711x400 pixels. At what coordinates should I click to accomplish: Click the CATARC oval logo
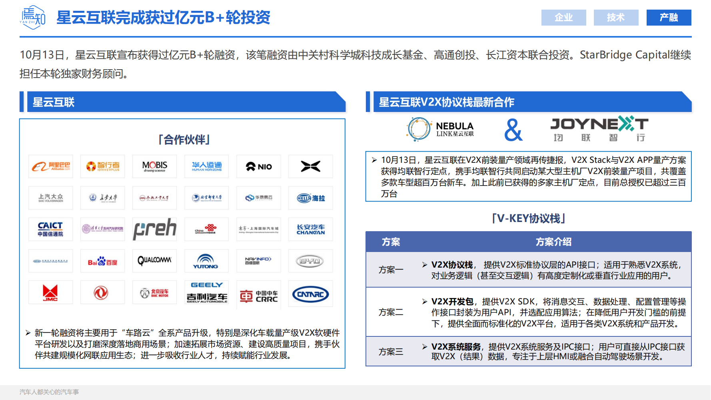pos(311,294)
